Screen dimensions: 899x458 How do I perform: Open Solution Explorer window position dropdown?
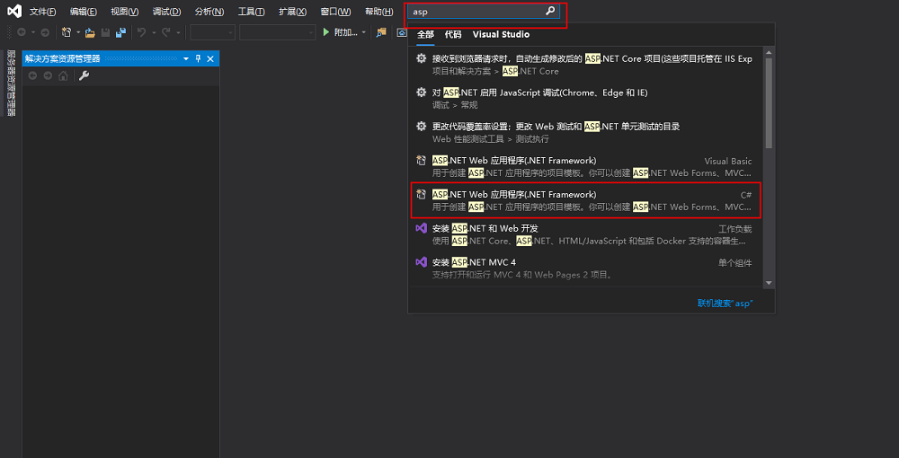point(186,58)
